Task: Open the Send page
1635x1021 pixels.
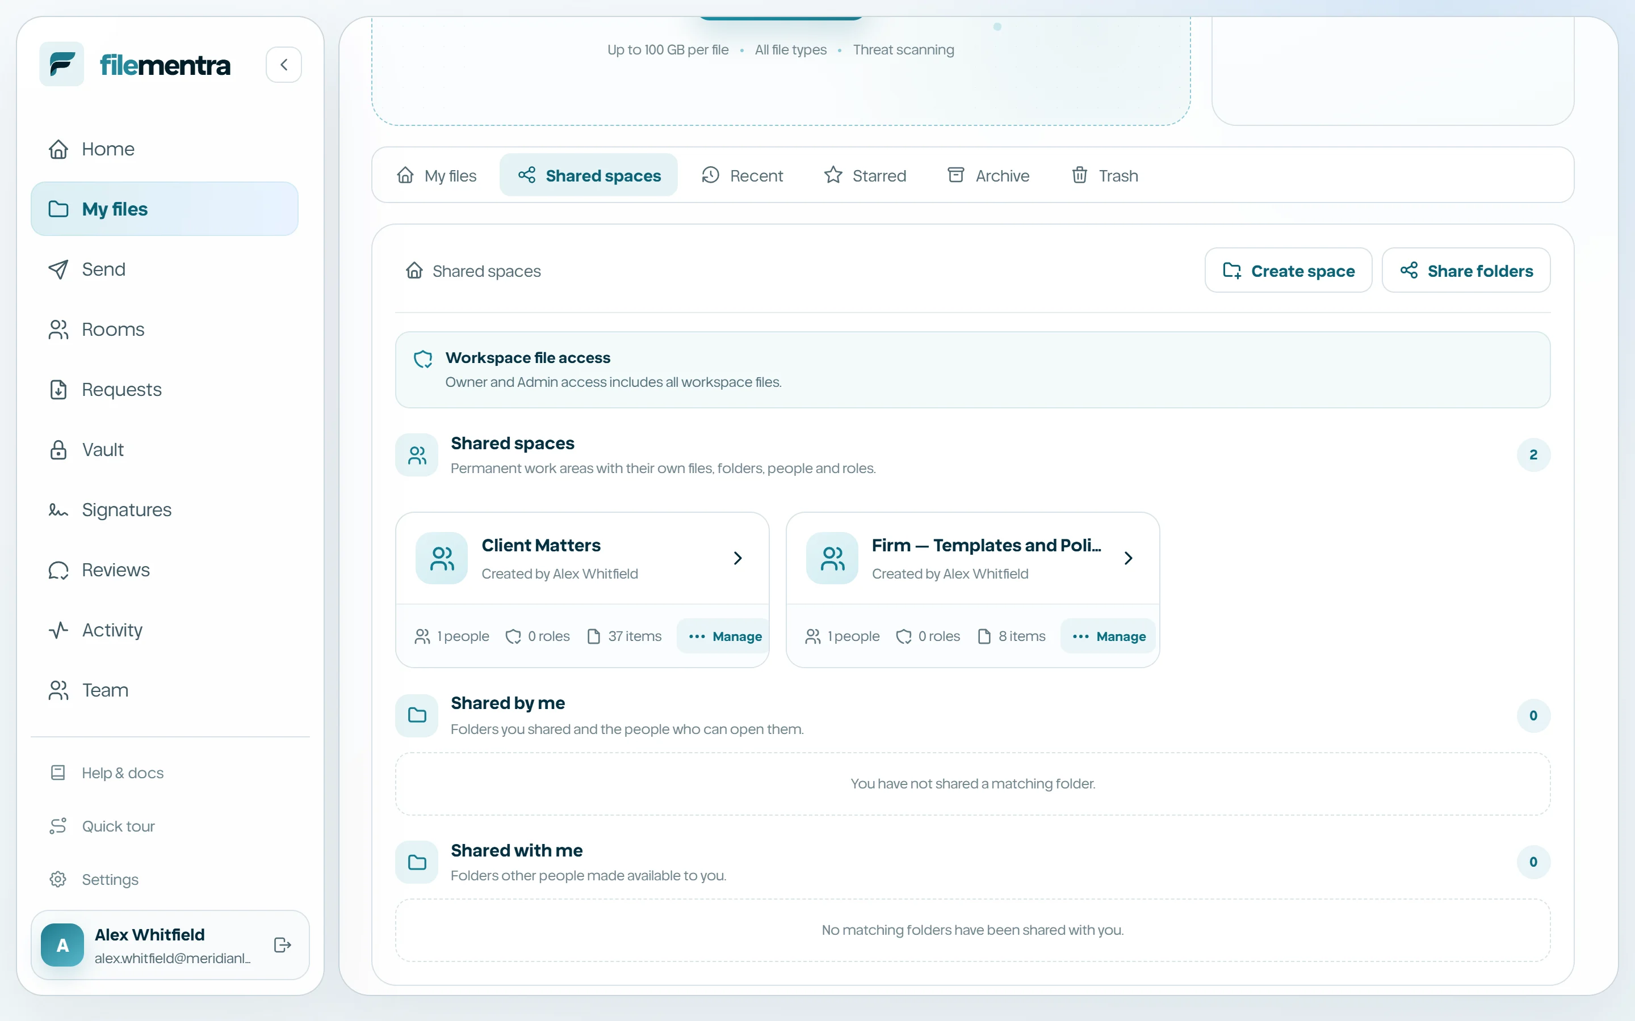Action: click(164, 269)
